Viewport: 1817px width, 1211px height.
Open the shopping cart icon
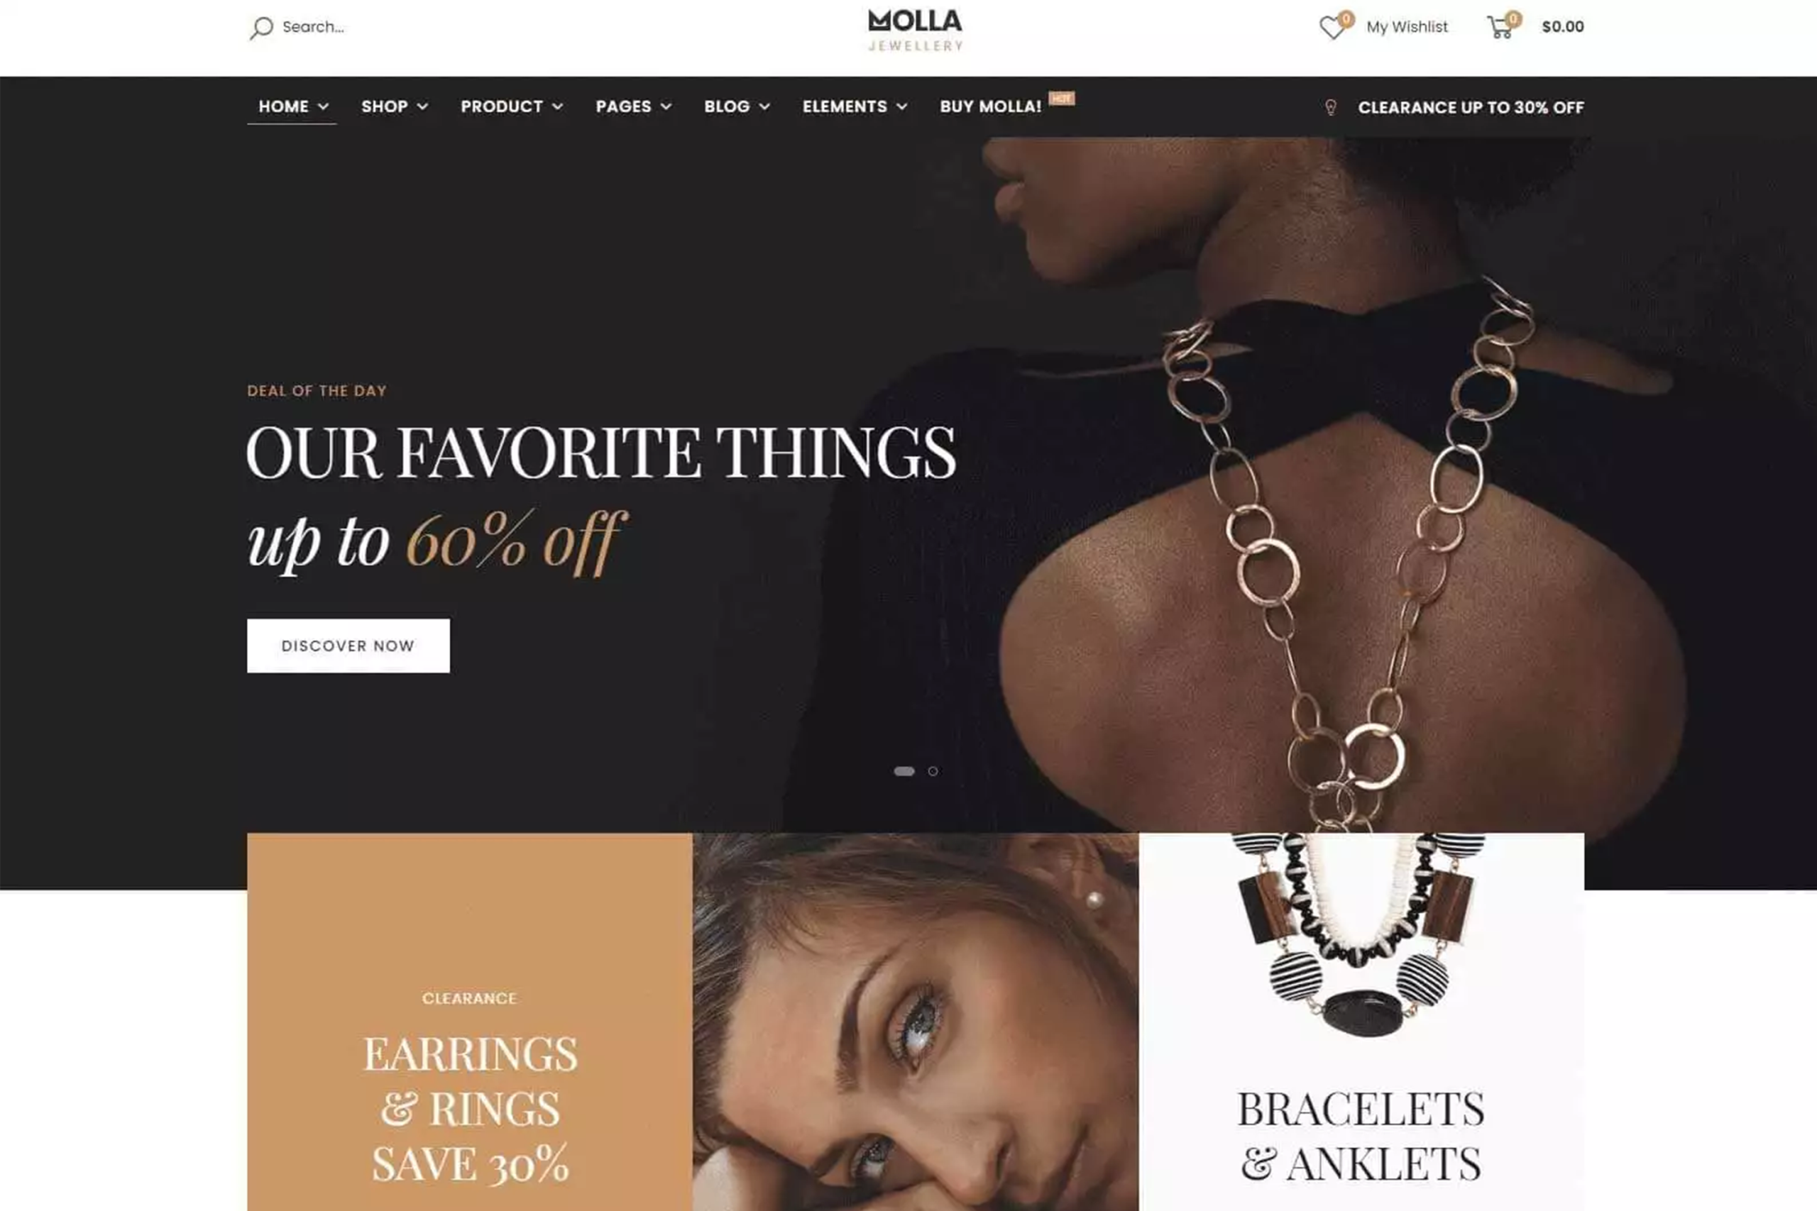[1500, 28]
